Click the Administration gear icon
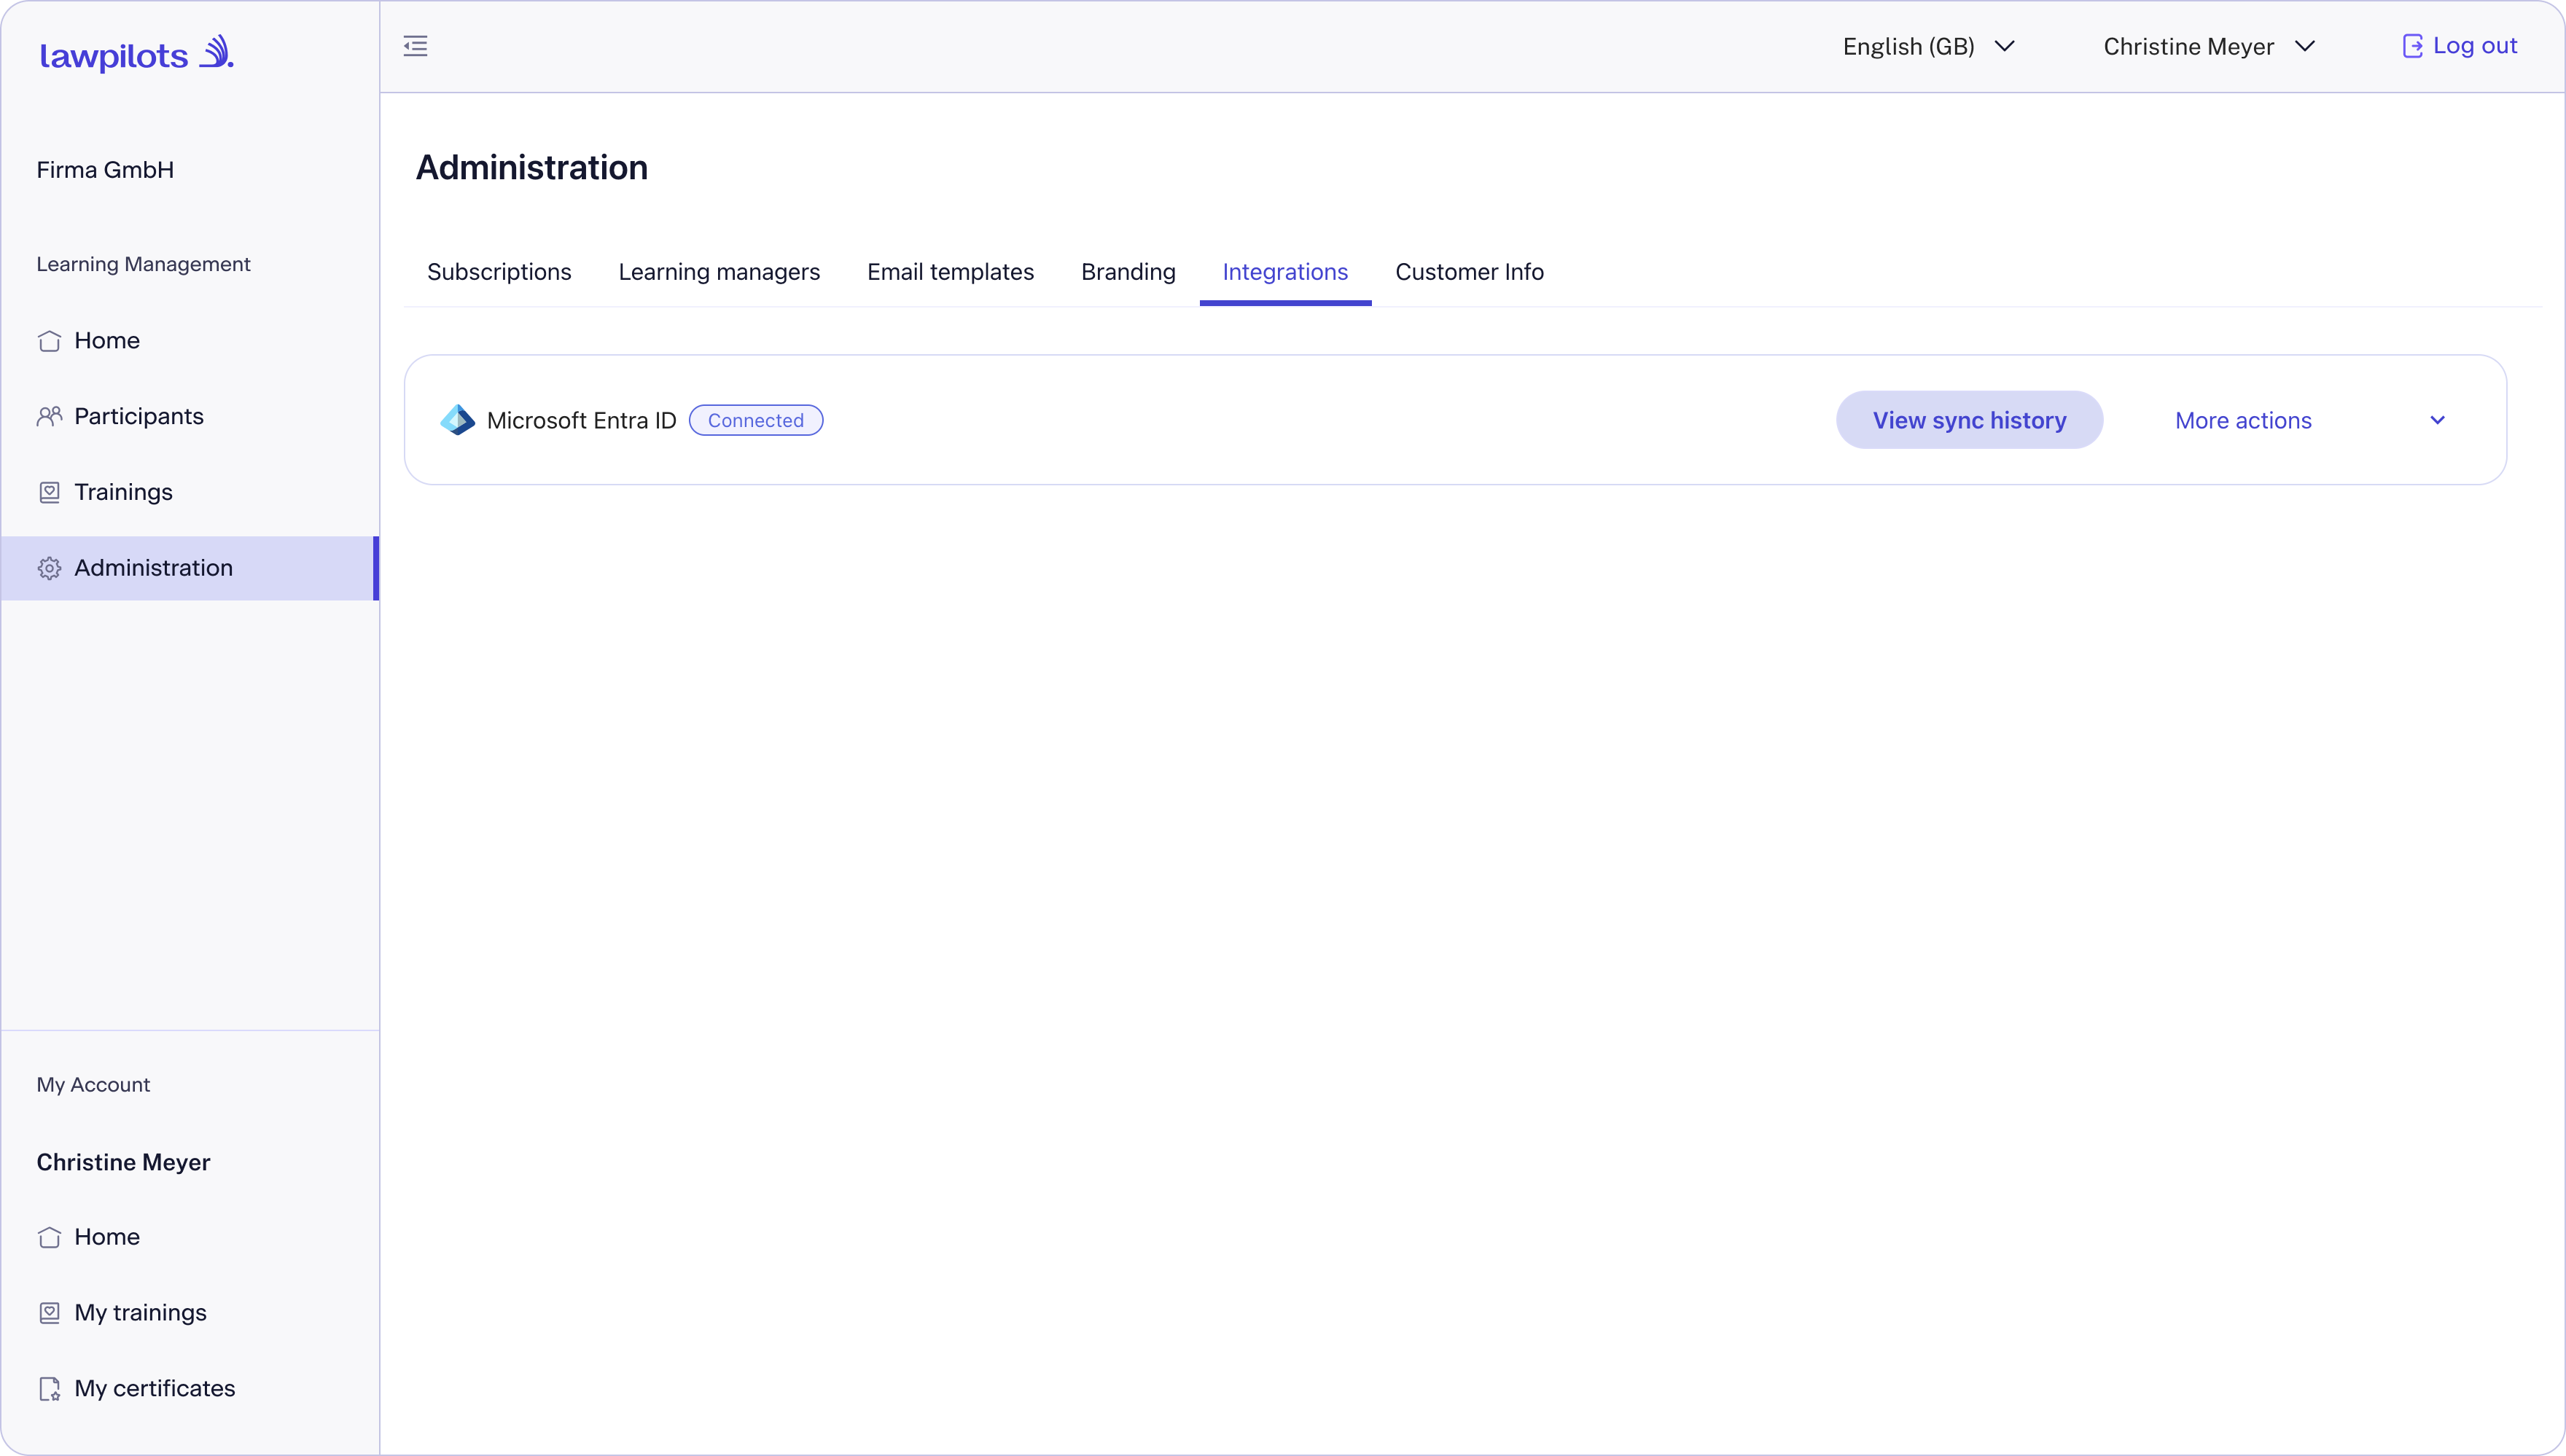 click(49, 568)
